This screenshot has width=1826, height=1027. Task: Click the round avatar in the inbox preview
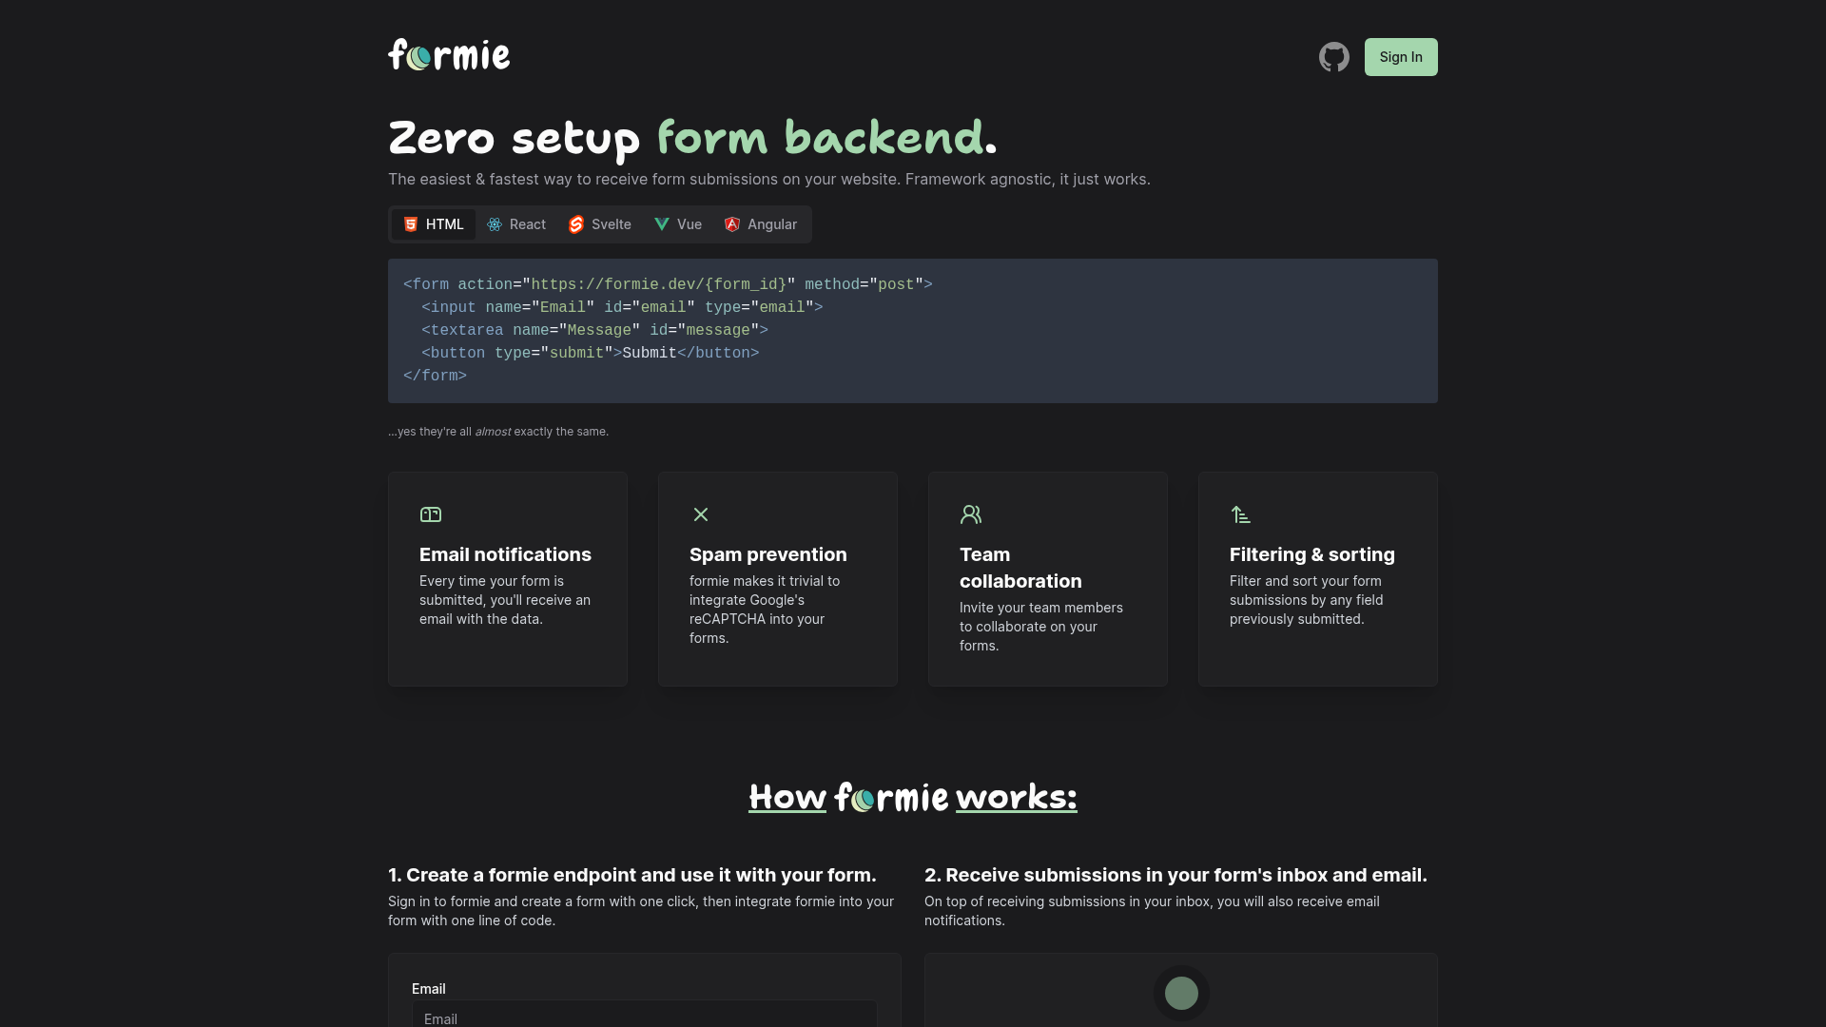[x=1181, y=993]
